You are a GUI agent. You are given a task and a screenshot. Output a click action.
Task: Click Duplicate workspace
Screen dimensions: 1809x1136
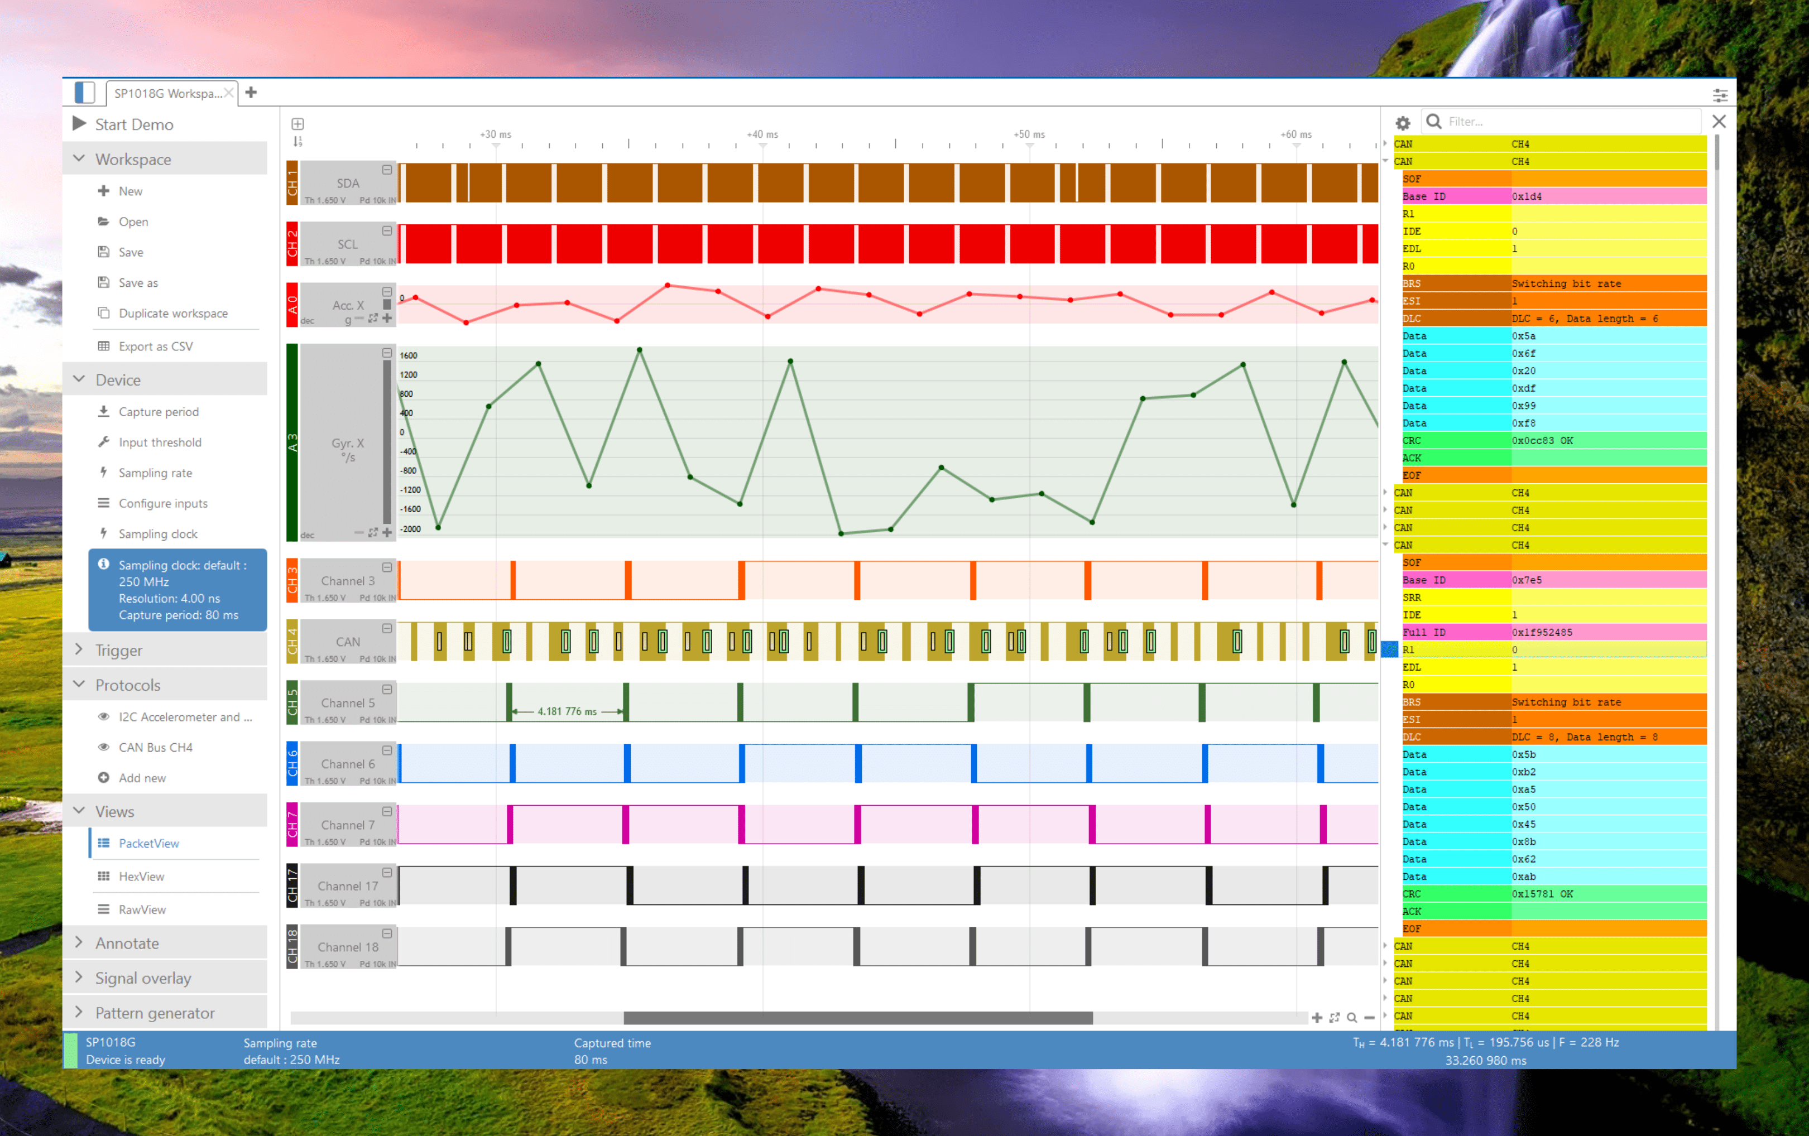173,313
